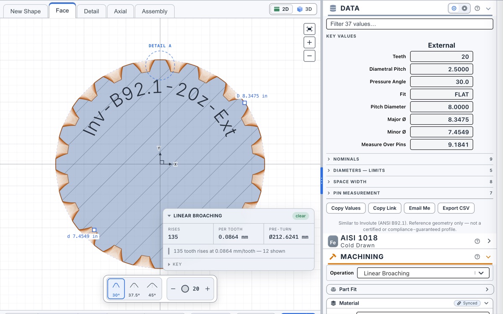Focus the Filter 37 values field
Viewport: 503px width, 314px height.
point(410,24)
